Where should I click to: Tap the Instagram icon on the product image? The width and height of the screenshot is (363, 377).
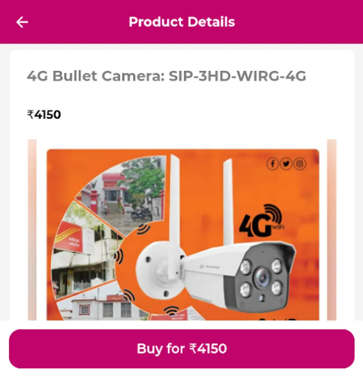tap(299, 164)
